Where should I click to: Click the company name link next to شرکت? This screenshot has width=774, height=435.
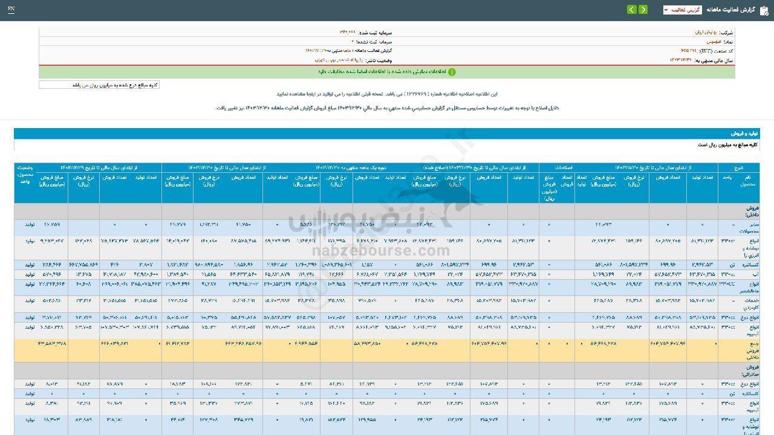click(704, 32)
